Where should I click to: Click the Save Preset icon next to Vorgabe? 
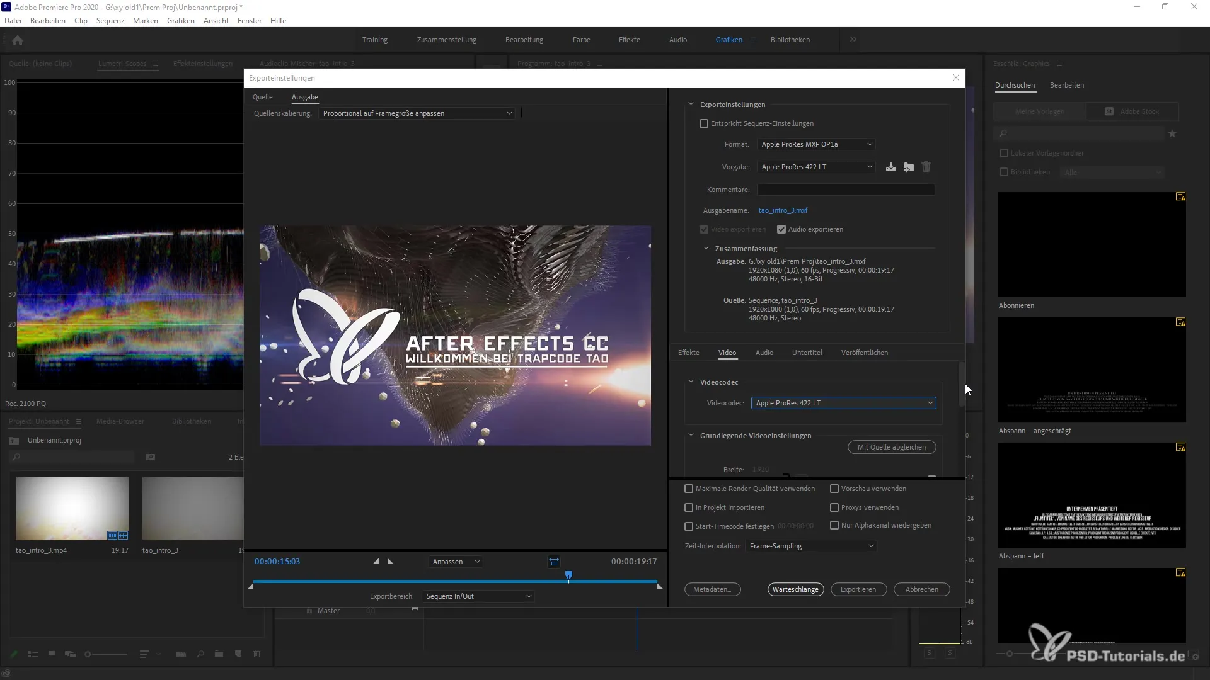[x=890, y=167]
